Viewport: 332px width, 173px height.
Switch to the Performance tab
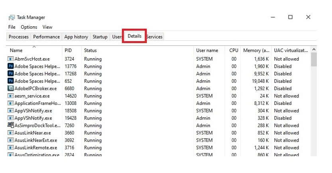point(46,37)
